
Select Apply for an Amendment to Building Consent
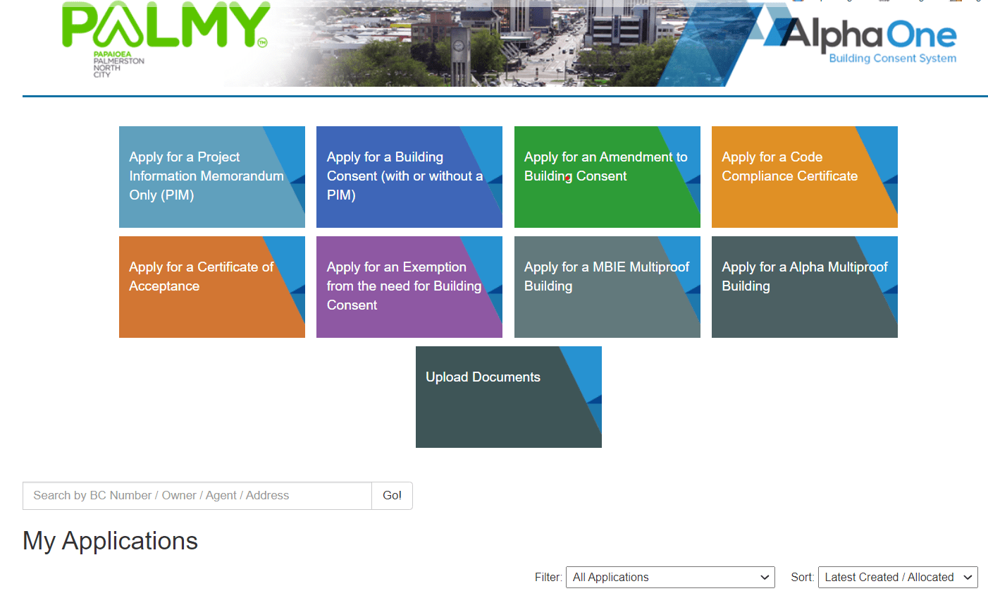(607, 177)
